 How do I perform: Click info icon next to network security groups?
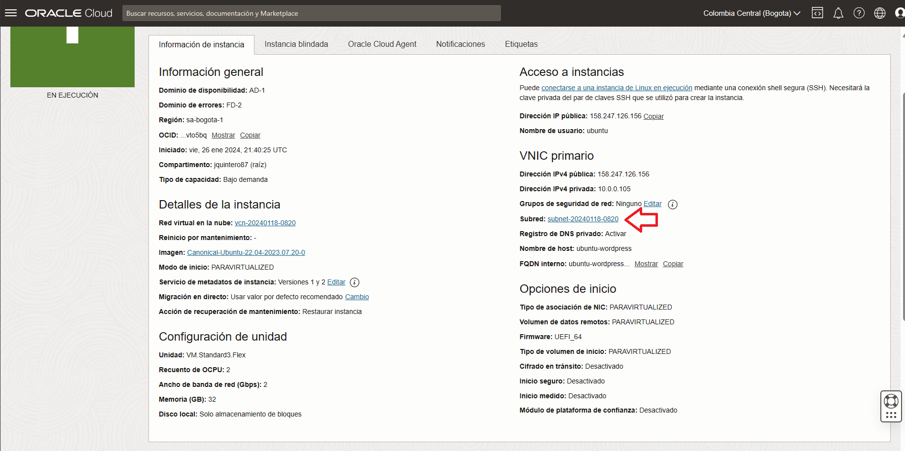click(672, 205)
